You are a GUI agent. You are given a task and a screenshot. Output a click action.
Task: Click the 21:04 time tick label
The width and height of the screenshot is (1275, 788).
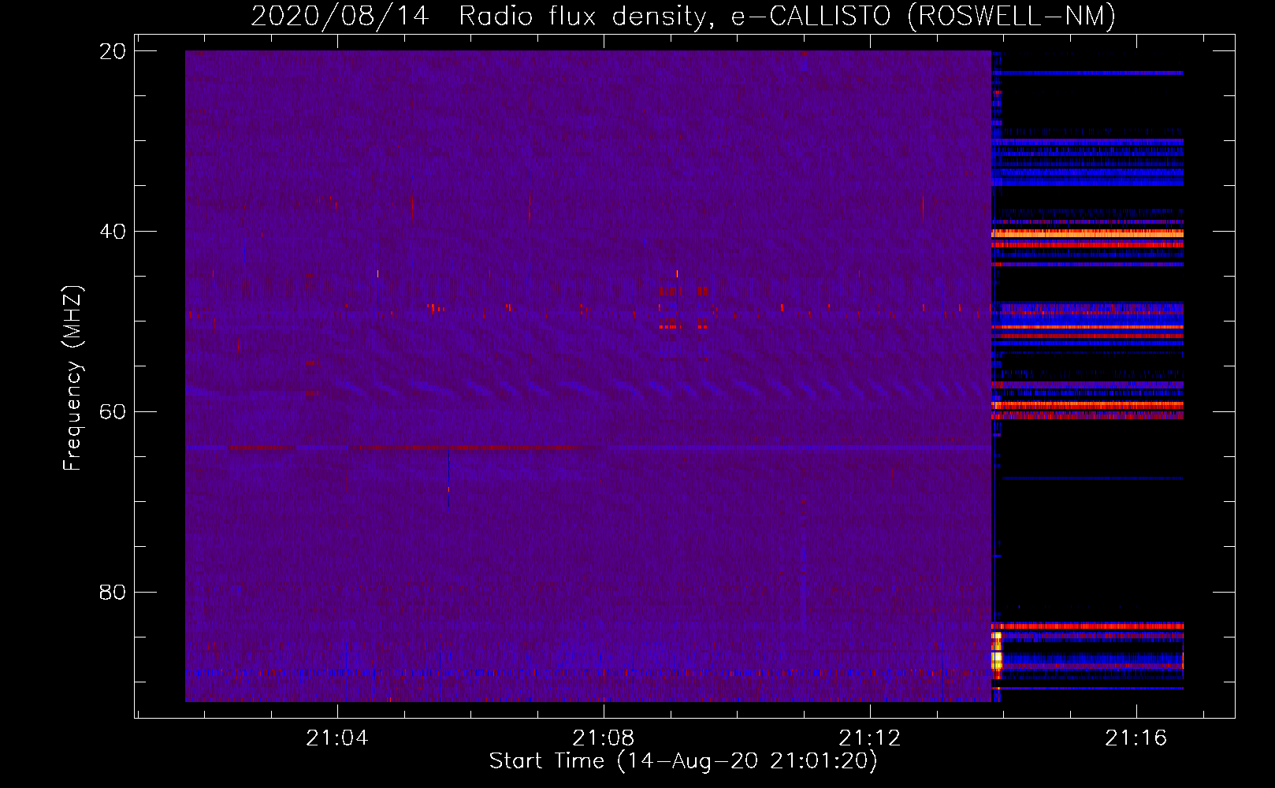(337, 738)
